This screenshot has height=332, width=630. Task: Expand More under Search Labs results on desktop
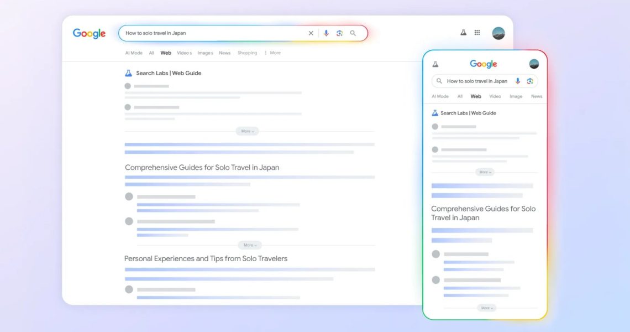(x=248, y=131)
